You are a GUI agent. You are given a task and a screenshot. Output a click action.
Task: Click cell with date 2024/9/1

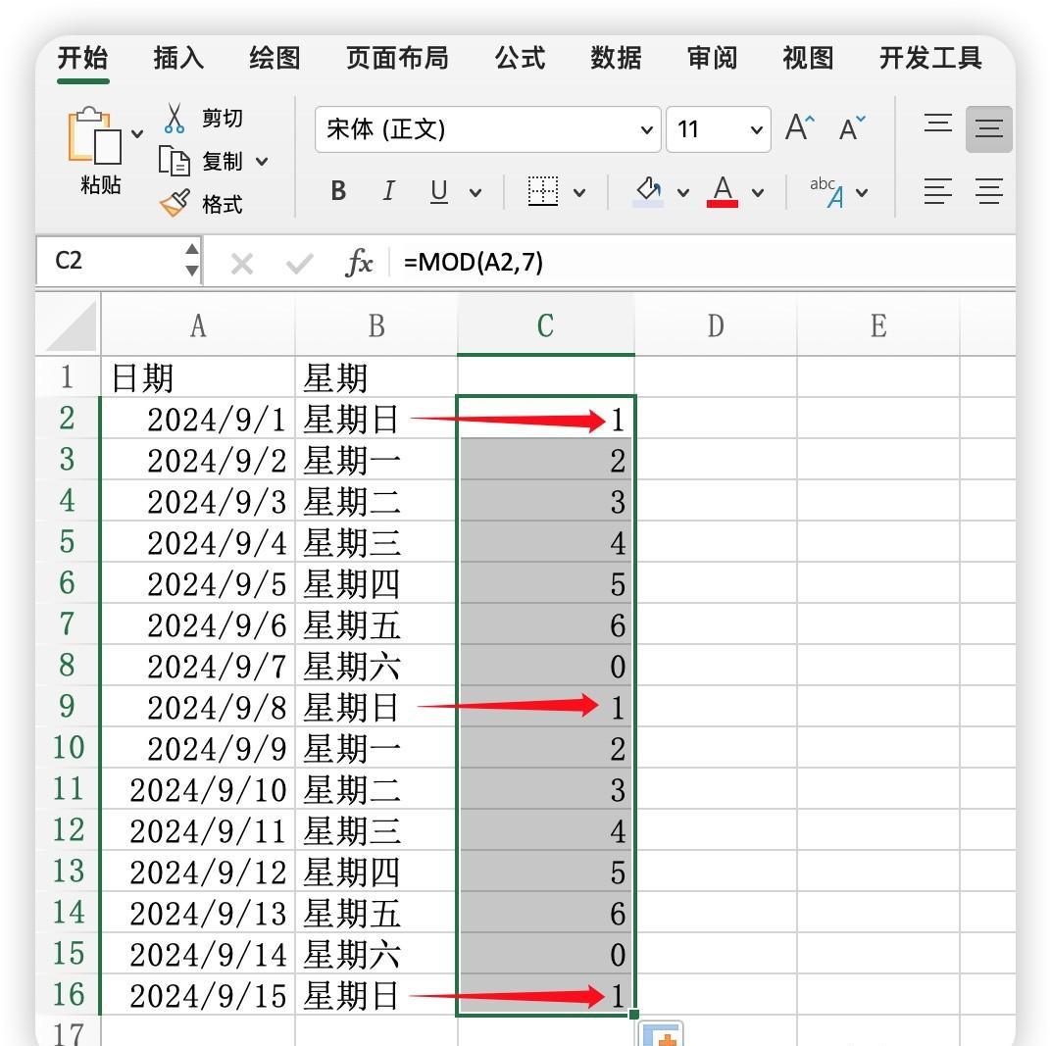[198, 419]
